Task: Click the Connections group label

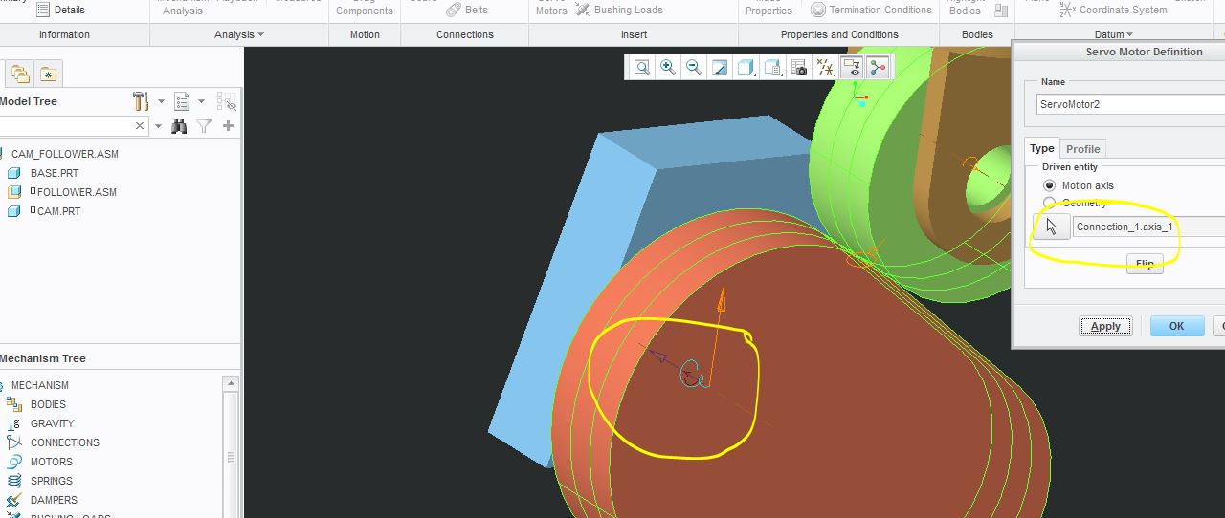Action: pos(464,34)
